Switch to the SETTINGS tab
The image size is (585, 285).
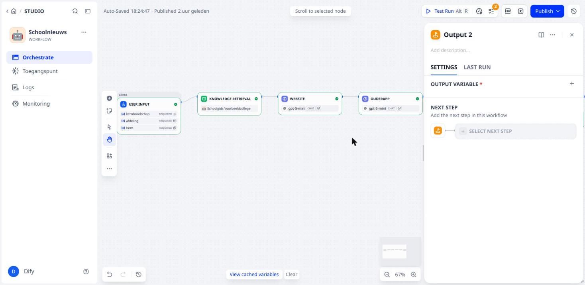[x=444, y=67]
